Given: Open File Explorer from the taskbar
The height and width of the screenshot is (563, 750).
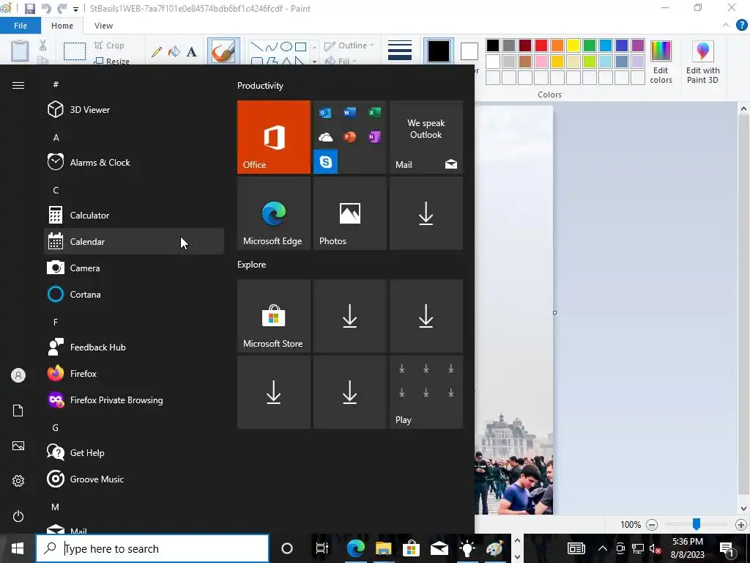Looking at the screenshot, I should (x=383, y=548).
